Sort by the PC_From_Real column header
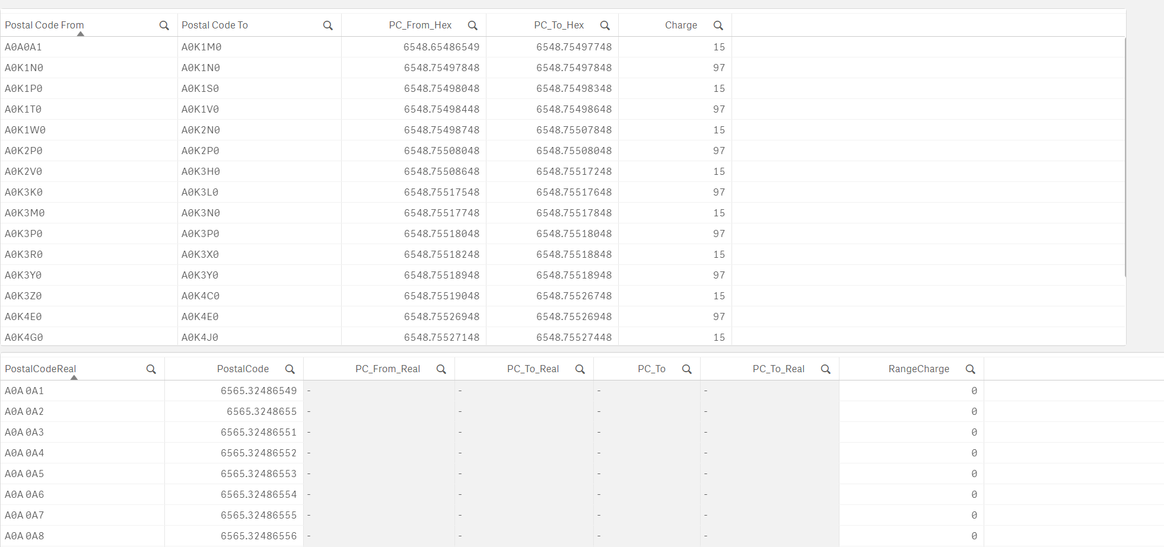This screenshot has height=547, width=1164. [x=388, y=368]
